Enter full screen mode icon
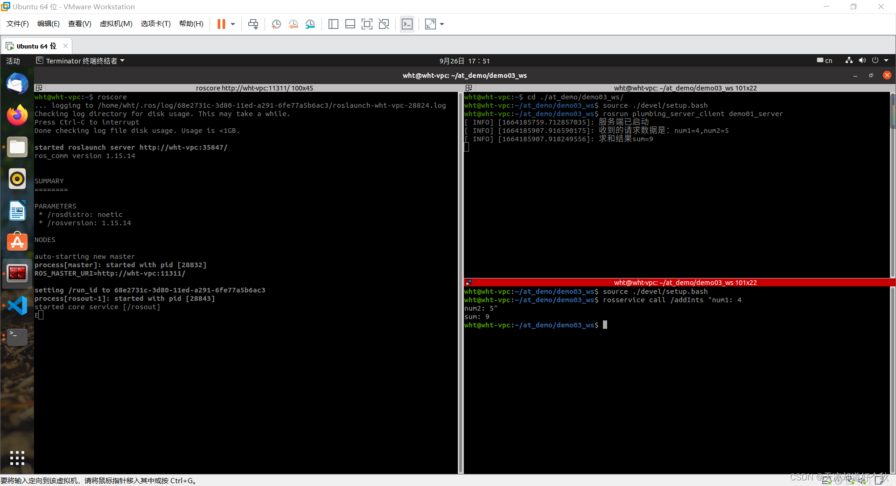The width and height of the screenshot is (896, 486). click(367, 24)
